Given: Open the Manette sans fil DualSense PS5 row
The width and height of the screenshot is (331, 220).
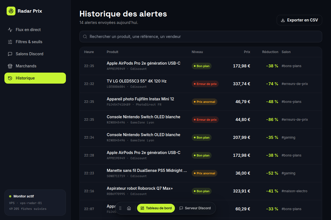Looking at the screenshot, I should [x=201, y=173].
